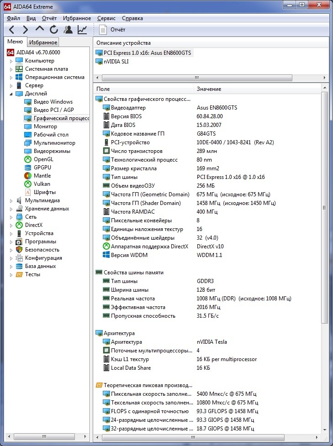Go up one level with Up arrow
The image size is (333, 446).
[40, 30]
